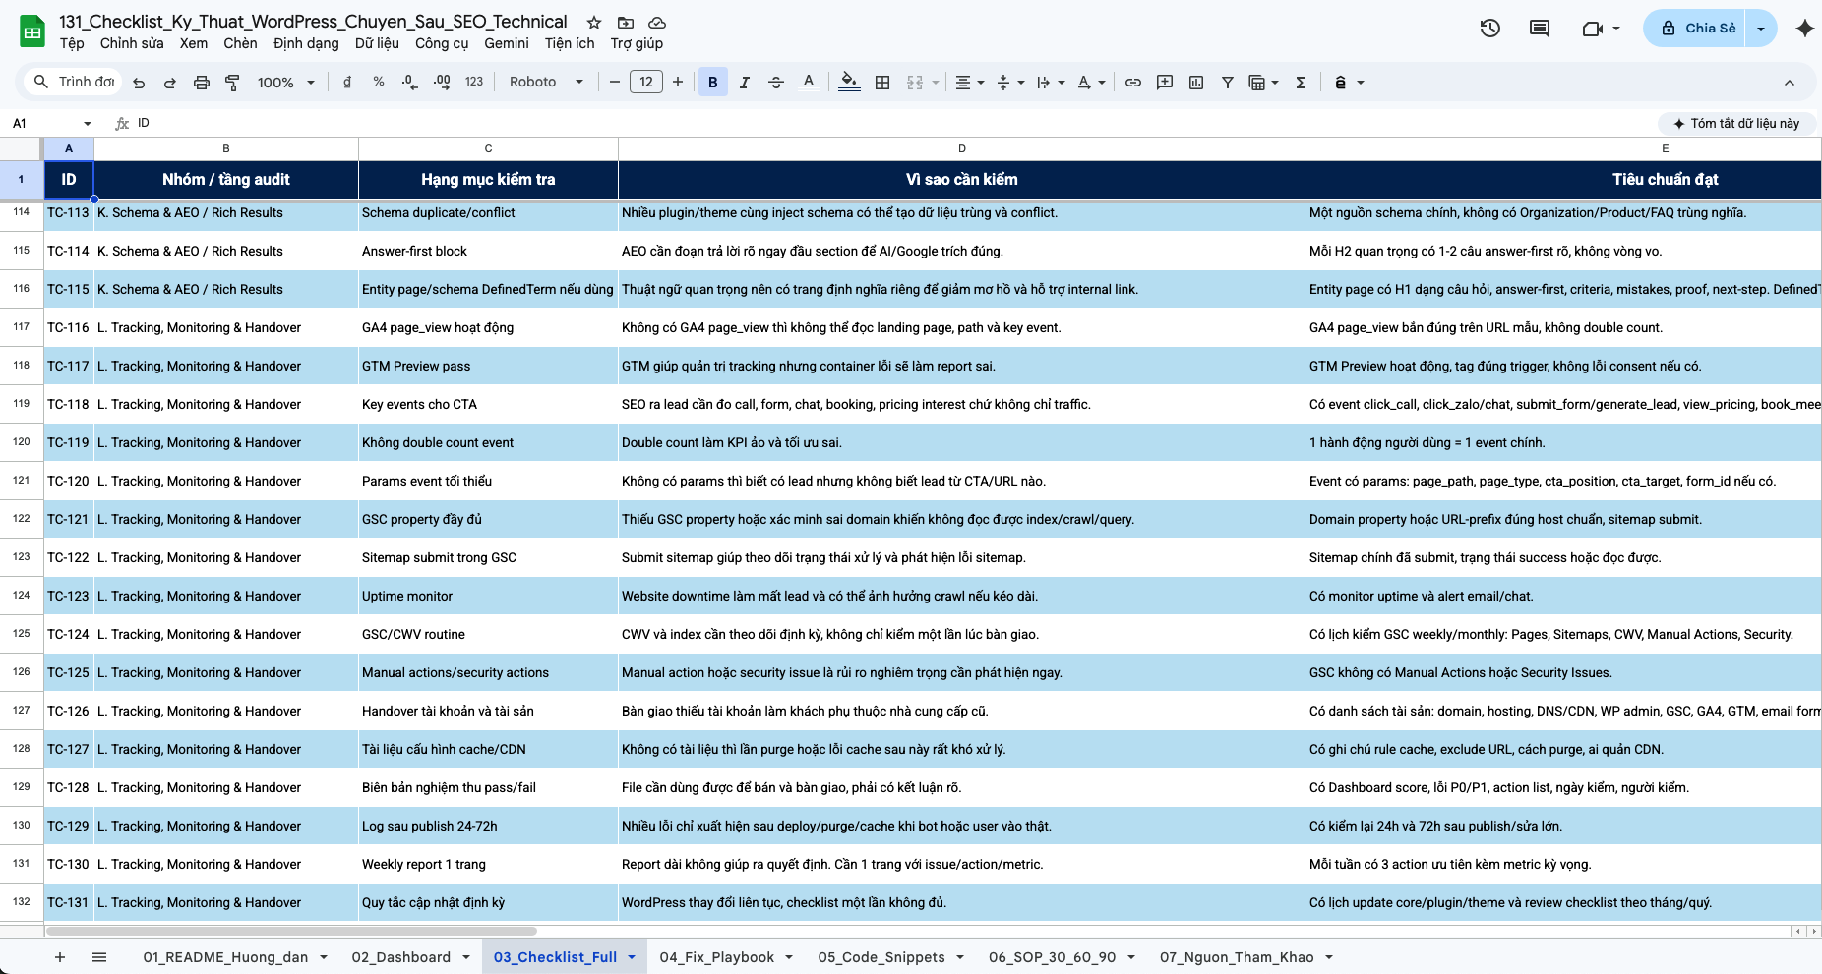Check cloud save status icon
1822x974 pixels.
click(657, 22)
